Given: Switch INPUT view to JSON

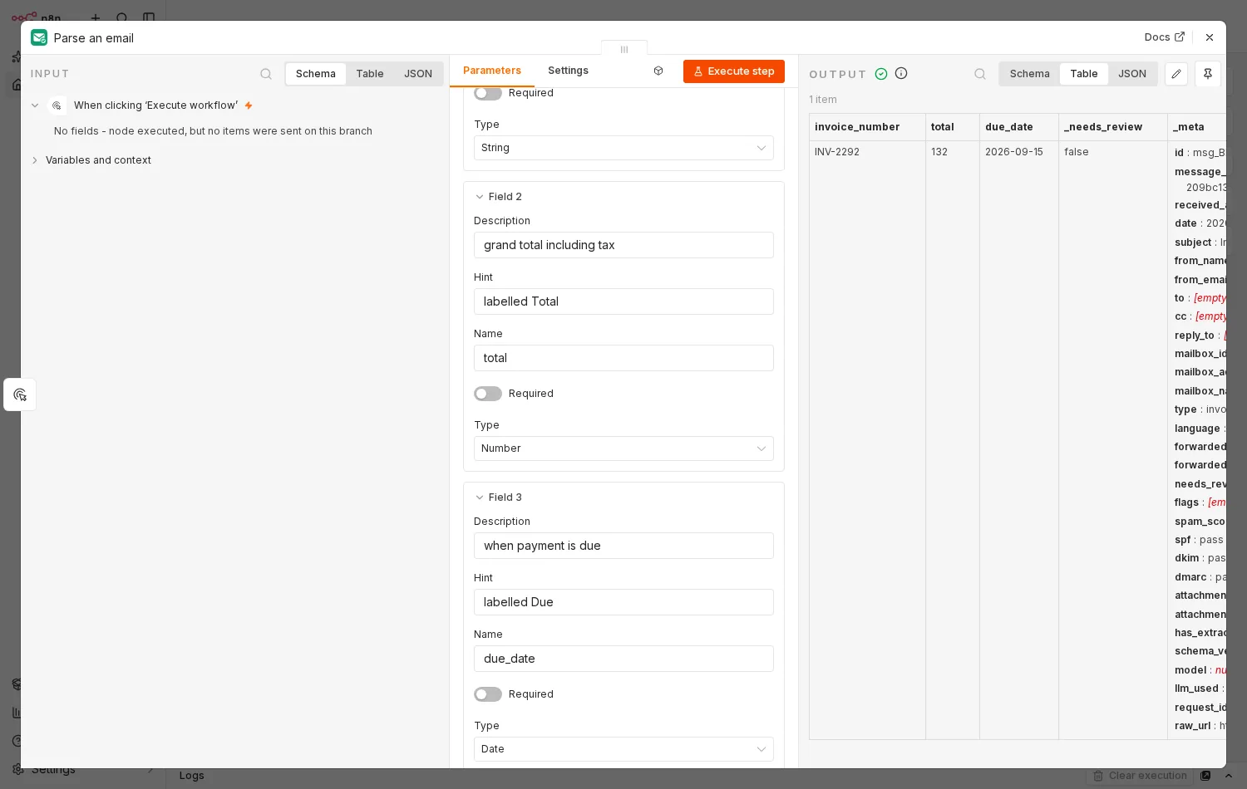Looking at the screenshot, I should point(418,74).
